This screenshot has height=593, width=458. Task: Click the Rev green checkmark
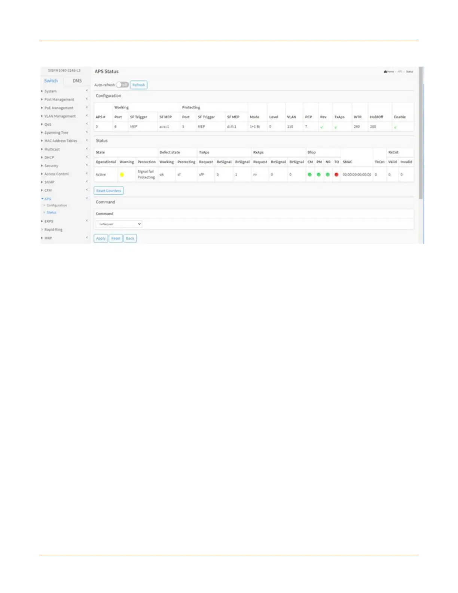pos(322,127)
